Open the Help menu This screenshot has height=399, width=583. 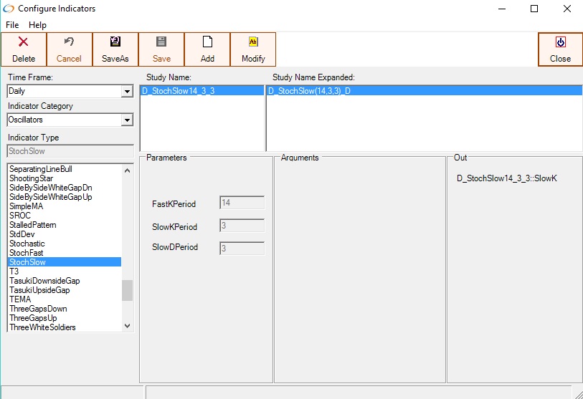point(37,25)
